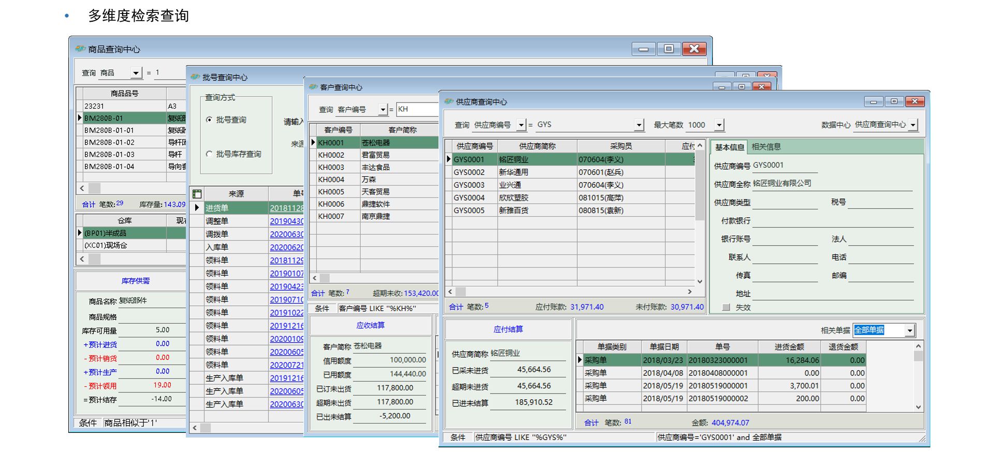Expand the 最大笔数 1000 dropdown
The width and height of the screenshot is (994, 452).
click(719, 125)
